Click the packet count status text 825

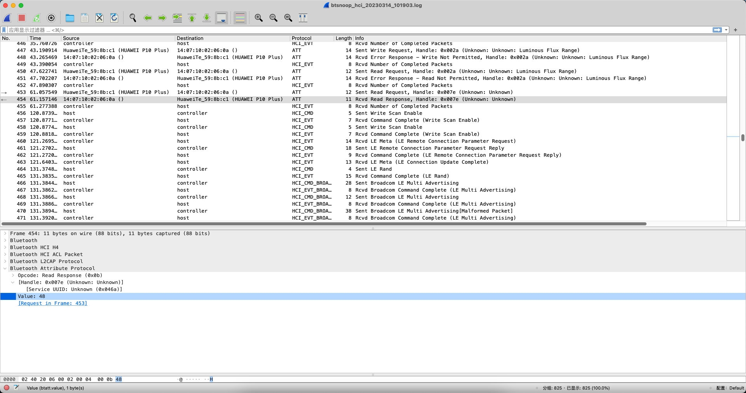coord(577,388)
